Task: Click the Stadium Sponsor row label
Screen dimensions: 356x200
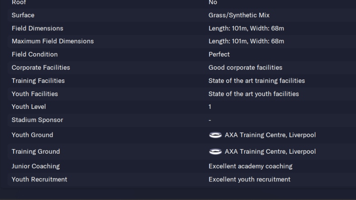Action: coord(37,120)
